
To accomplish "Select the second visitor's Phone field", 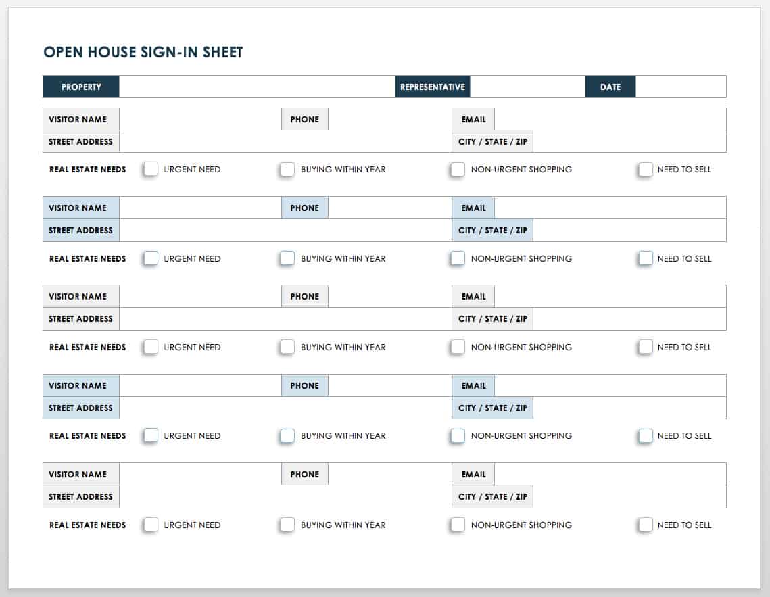I will (x=390, y=208).
